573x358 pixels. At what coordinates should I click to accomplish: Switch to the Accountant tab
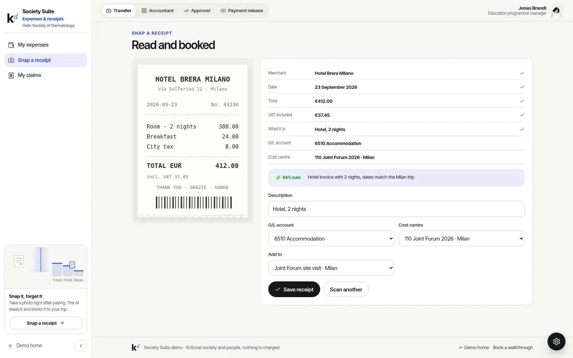coord(158,11)
